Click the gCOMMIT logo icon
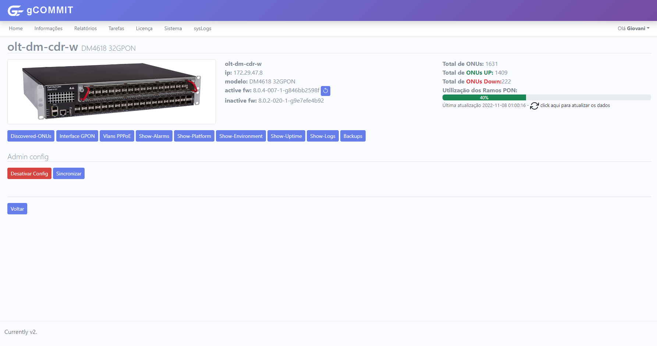 pyautogui.click(x=15, y=11)
